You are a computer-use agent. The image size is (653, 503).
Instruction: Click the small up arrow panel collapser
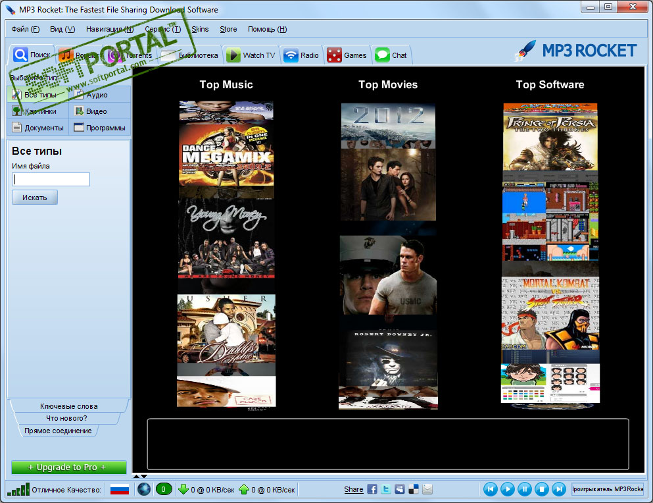pos(135,476)
